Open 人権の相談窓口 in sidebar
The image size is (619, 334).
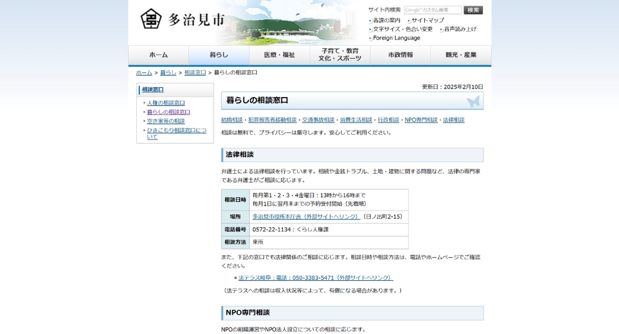pos(166,103)
